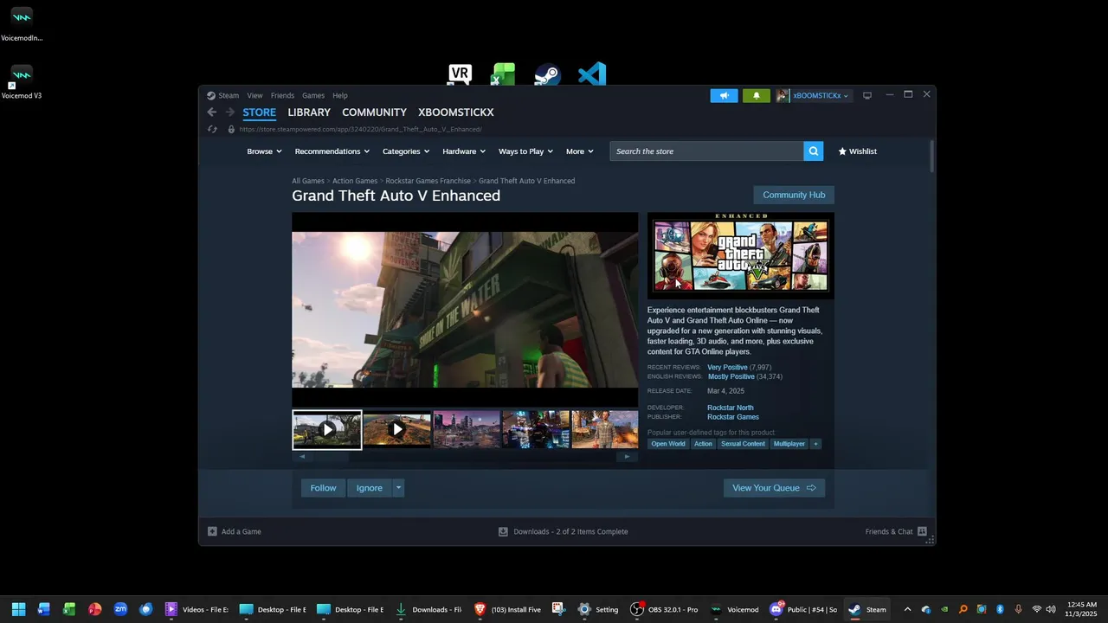Open the Games menu

coord(313,95)
